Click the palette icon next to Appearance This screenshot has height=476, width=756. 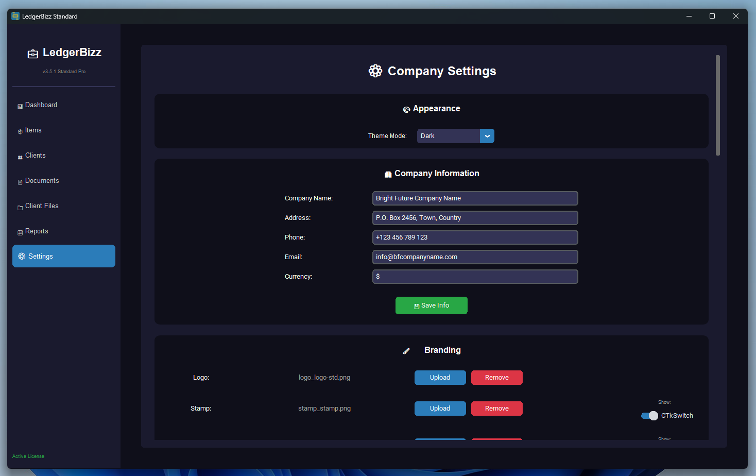coord(406,109)
